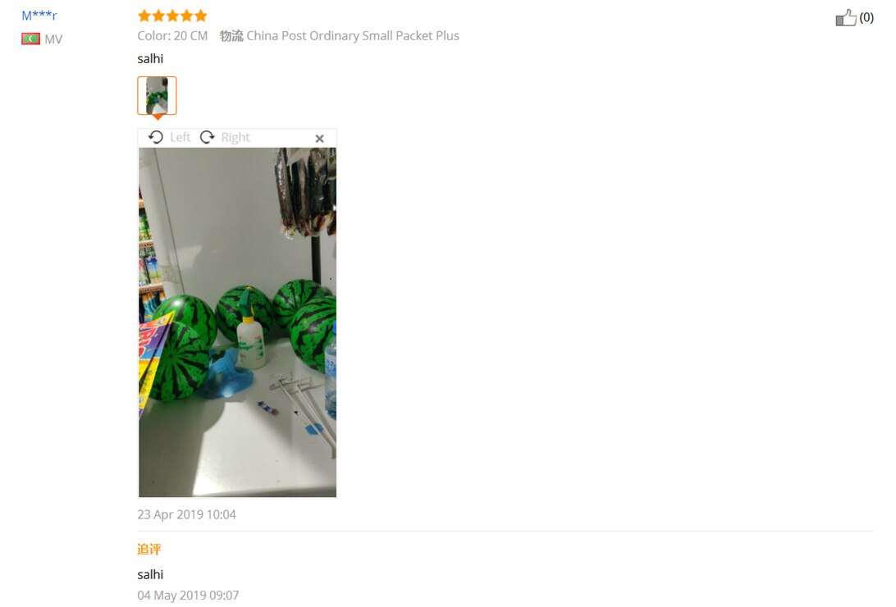The image size is (896, 607).
Task: Click the 04 May 2019 09:07 timestamp
Action: 188,595
